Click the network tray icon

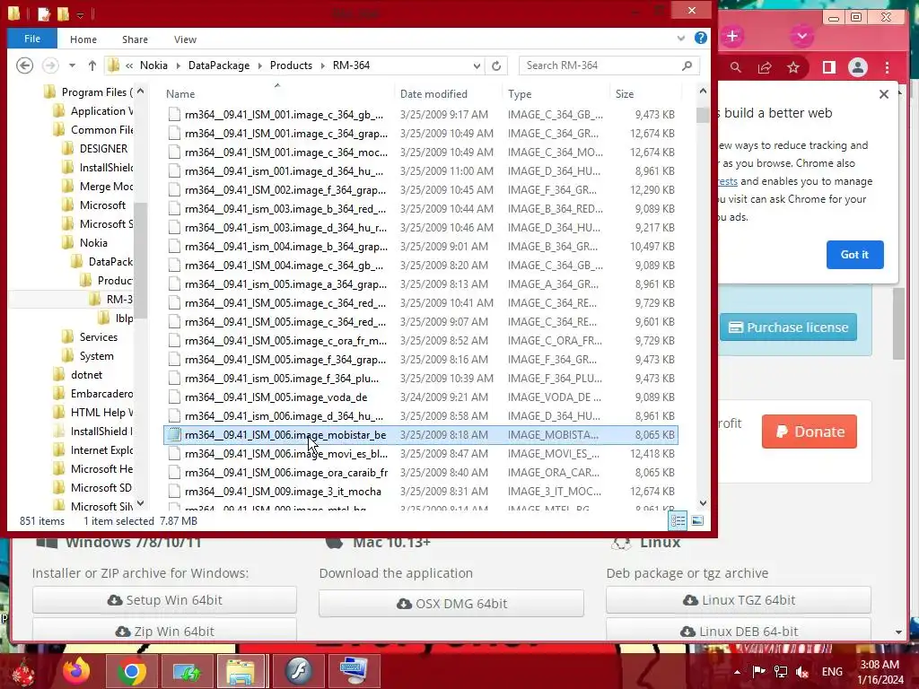(781, 671)
